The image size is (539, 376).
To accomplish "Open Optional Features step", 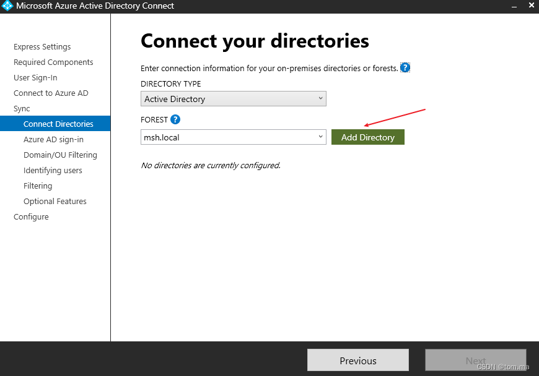I will coord(55,202).
